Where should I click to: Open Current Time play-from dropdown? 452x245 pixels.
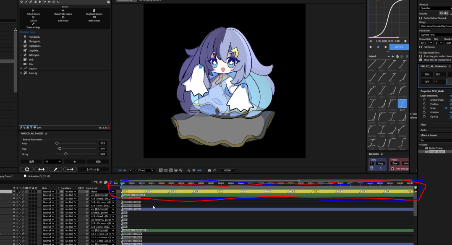pos(436,35)
